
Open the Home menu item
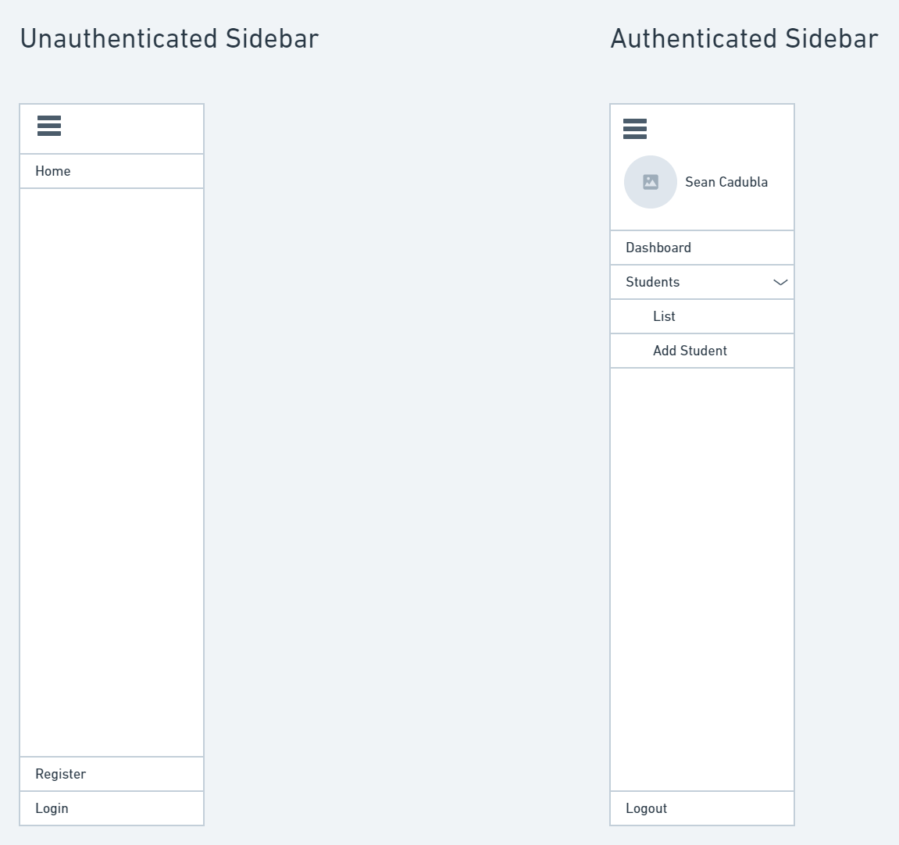(53, 171)
